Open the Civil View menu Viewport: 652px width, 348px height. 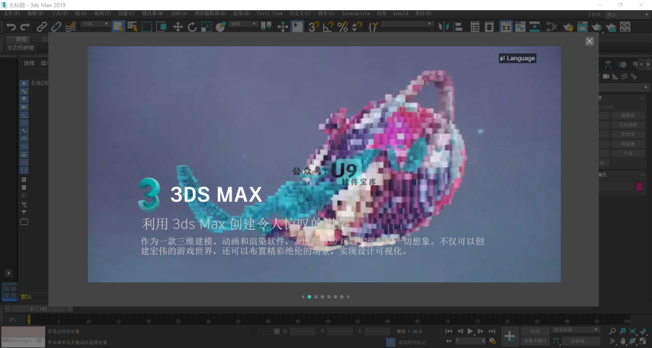coord(269,13)
